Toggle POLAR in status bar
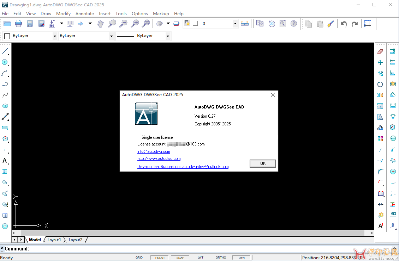 160,258
